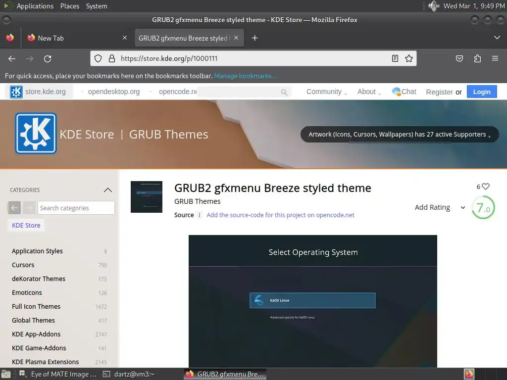Open the Add Rating dropdown
The height and width of the screenshot is (380, 507).
tap(440, 207)
